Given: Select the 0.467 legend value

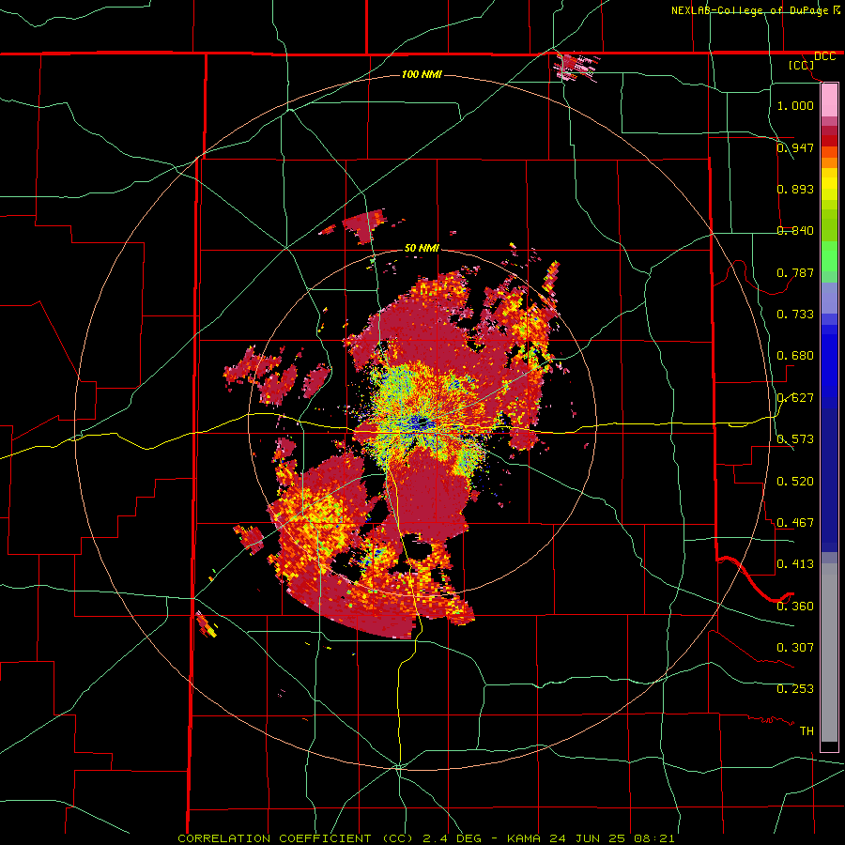Looking at the screenshot, I should 795,522.
